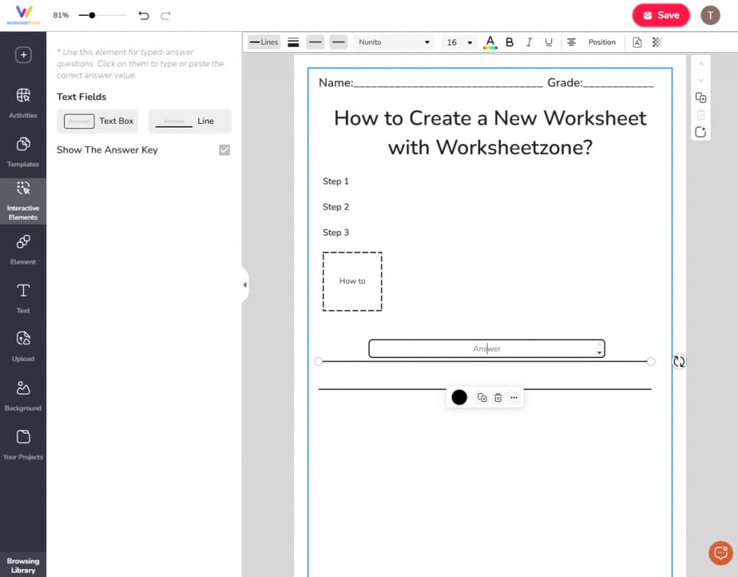738x577 pixels.
Task: Insert a Line answer field
Action: click(x=190, y=121)
